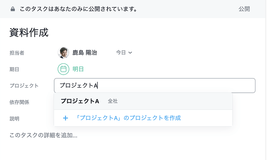Select プロジェクトA from the suggestion list

coord(80,101)
